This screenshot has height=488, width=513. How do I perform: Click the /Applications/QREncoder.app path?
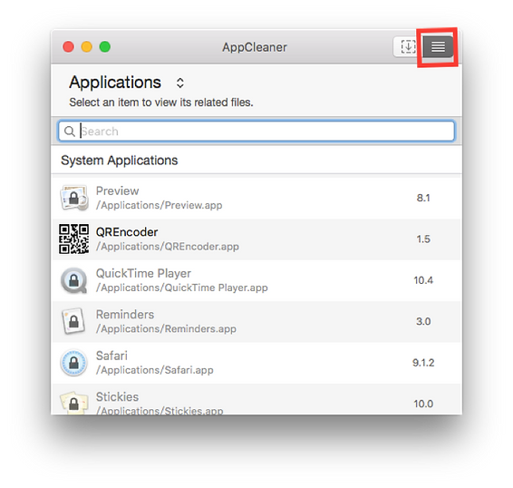168,247
